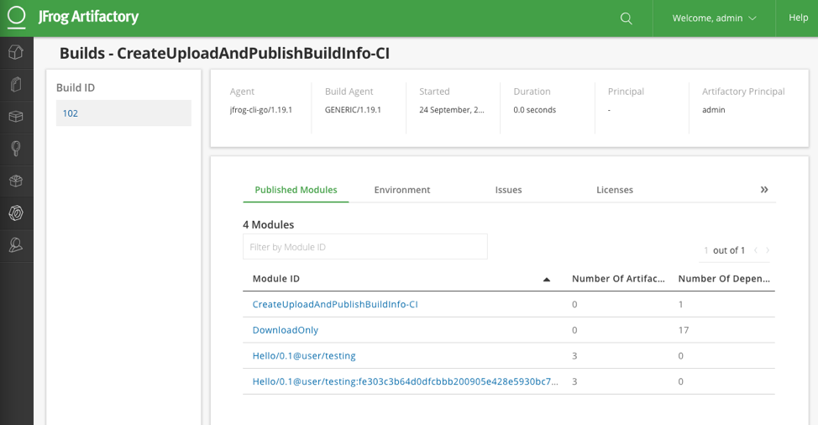Open the hex-nut Builds sidebar icon
Screen dimensions: 818x425
coord(16,213)
